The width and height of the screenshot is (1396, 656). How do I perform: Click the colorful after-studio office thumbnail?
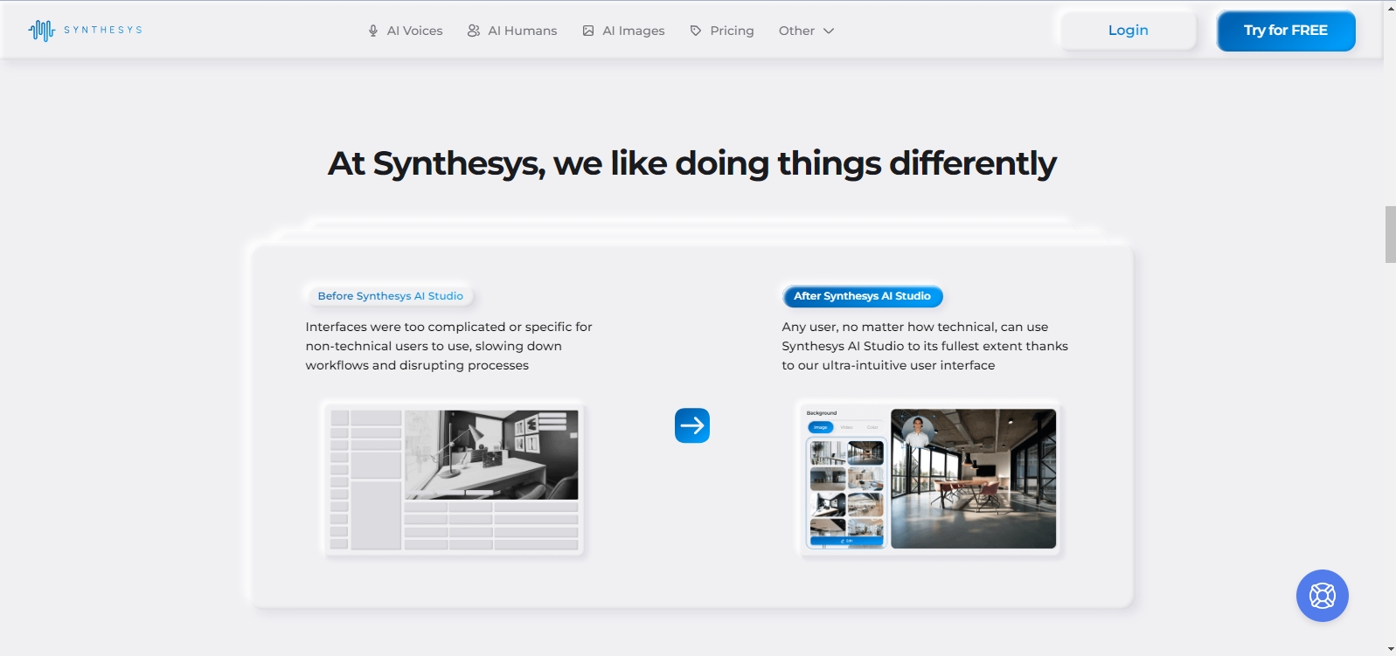973,479
